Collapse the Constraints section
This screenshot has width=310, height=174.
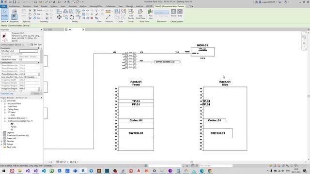tap(39, 48)
